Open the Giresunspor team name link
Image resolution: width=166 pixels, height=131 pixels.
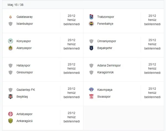click(x=25, y=72)
